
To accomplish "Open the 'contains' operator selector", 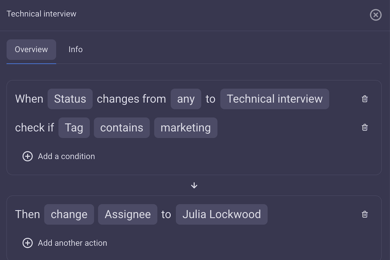I will point(122,127).
